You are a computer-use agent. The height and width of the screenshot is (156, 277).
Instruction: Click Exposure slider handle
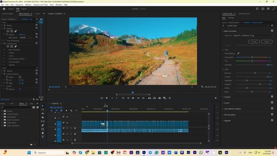click(255, 73)
